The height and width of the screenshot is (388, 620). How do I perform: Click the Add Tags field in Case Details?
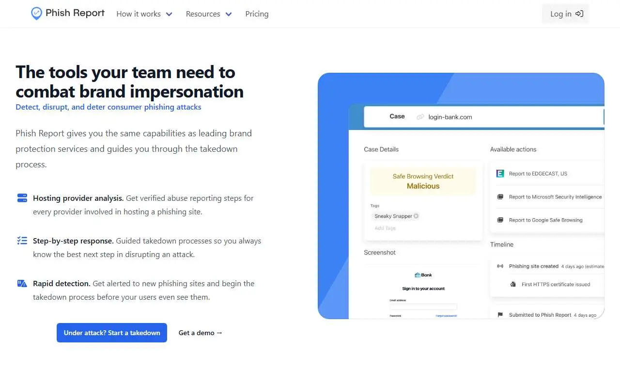point(385,228)
